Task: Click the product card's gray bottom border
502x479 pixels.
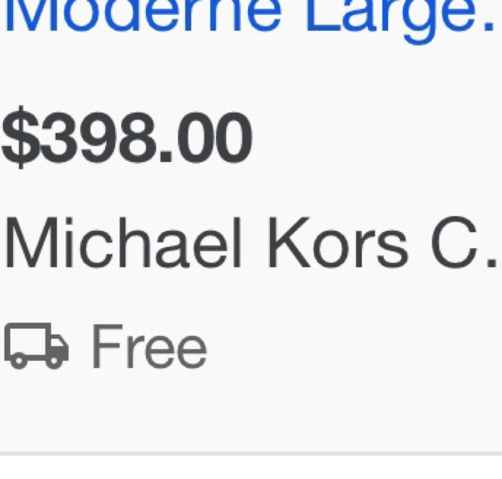Action: 251,453
